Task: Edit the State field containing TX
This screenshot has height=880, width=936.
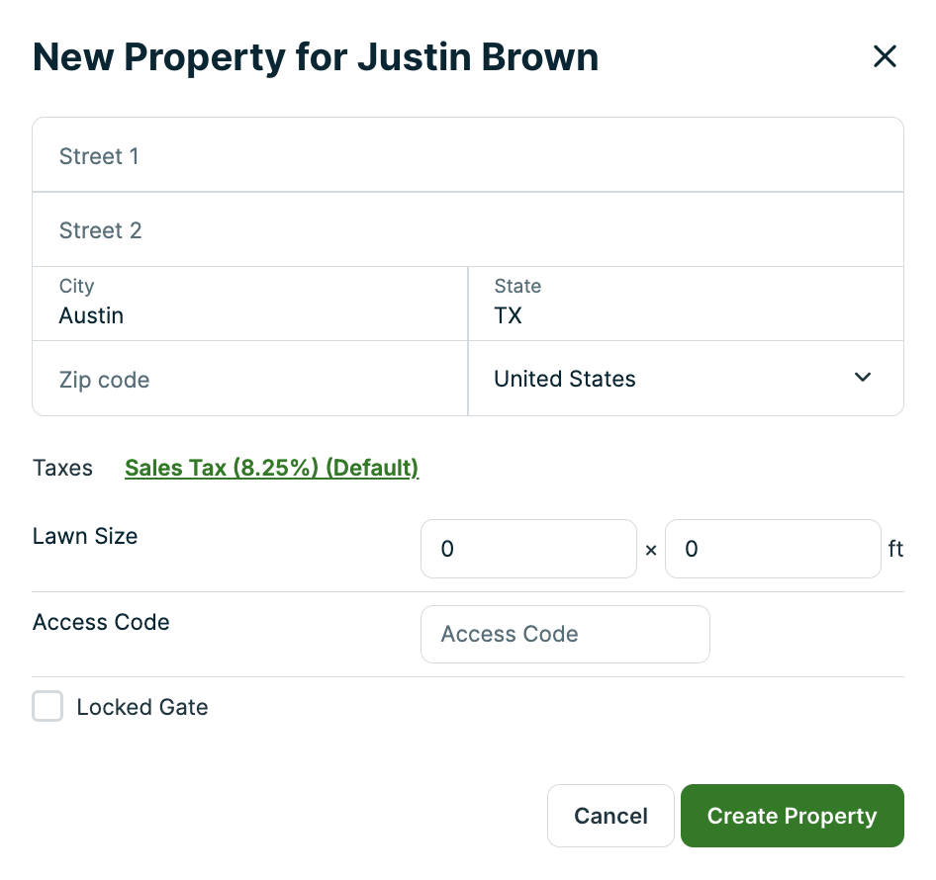Action: 686,304
